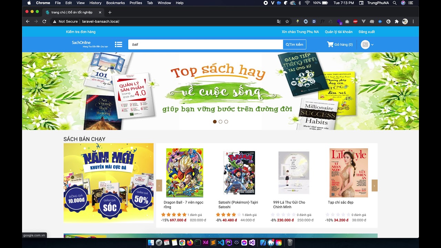Rate Satoshi Pokémon book five stars
Viewport: 441px width, 248px height.
[x=239, y=215]
